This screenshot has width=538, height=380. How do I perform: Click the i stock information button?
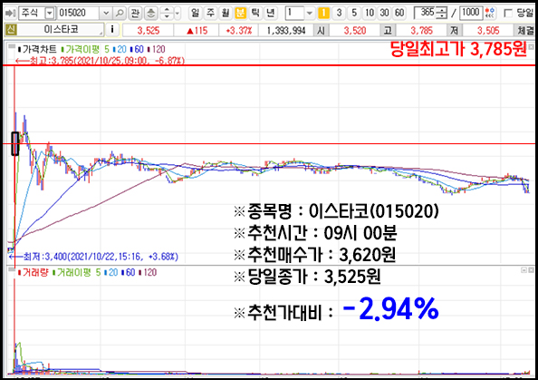click(112, 30)
